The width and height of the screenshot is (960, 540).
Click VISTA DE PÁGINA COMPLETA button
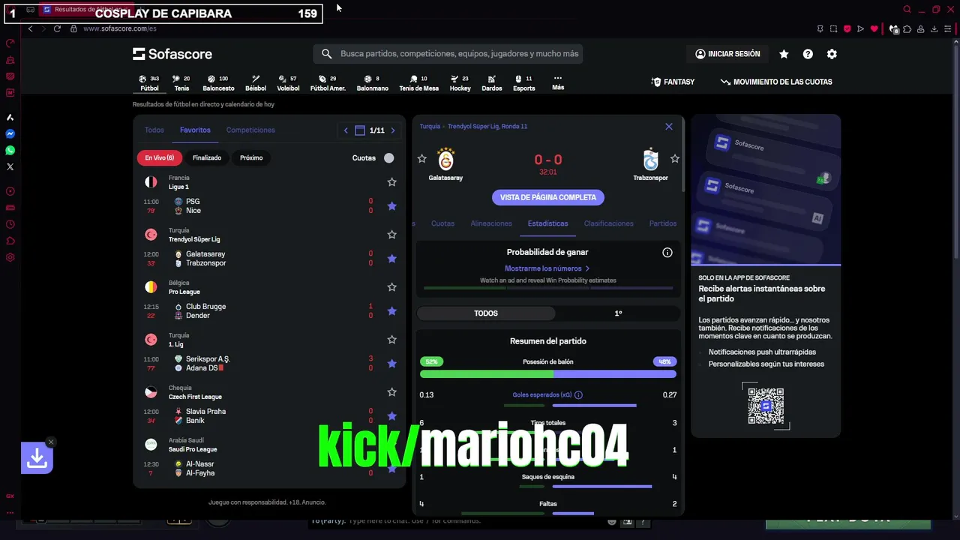pos(548,197)
